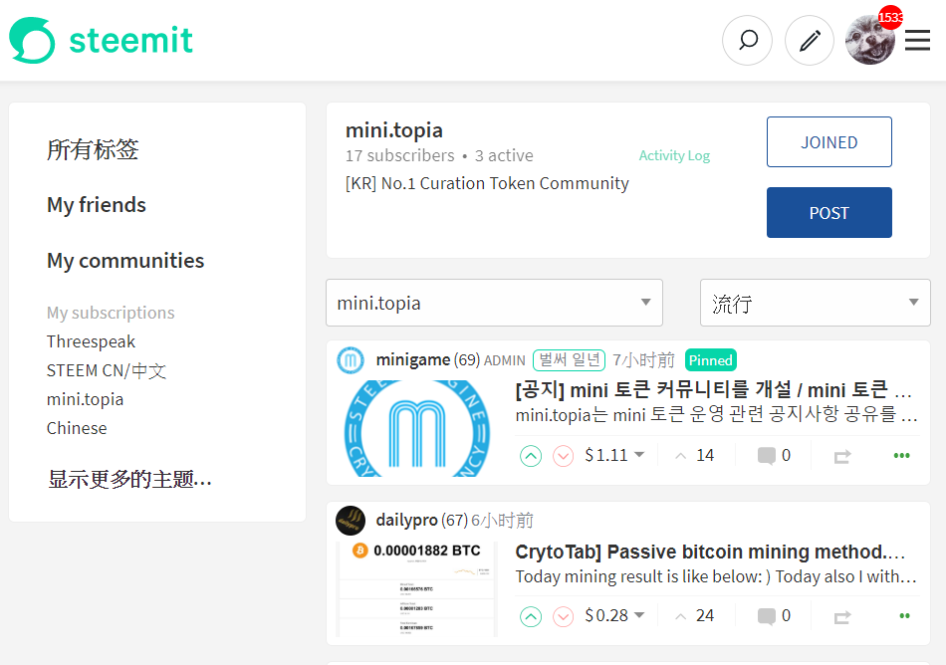Downvote the dailypro bitcoin mining post
The height and width of the screenshot is (665, 946).
[x=564, y=616]
